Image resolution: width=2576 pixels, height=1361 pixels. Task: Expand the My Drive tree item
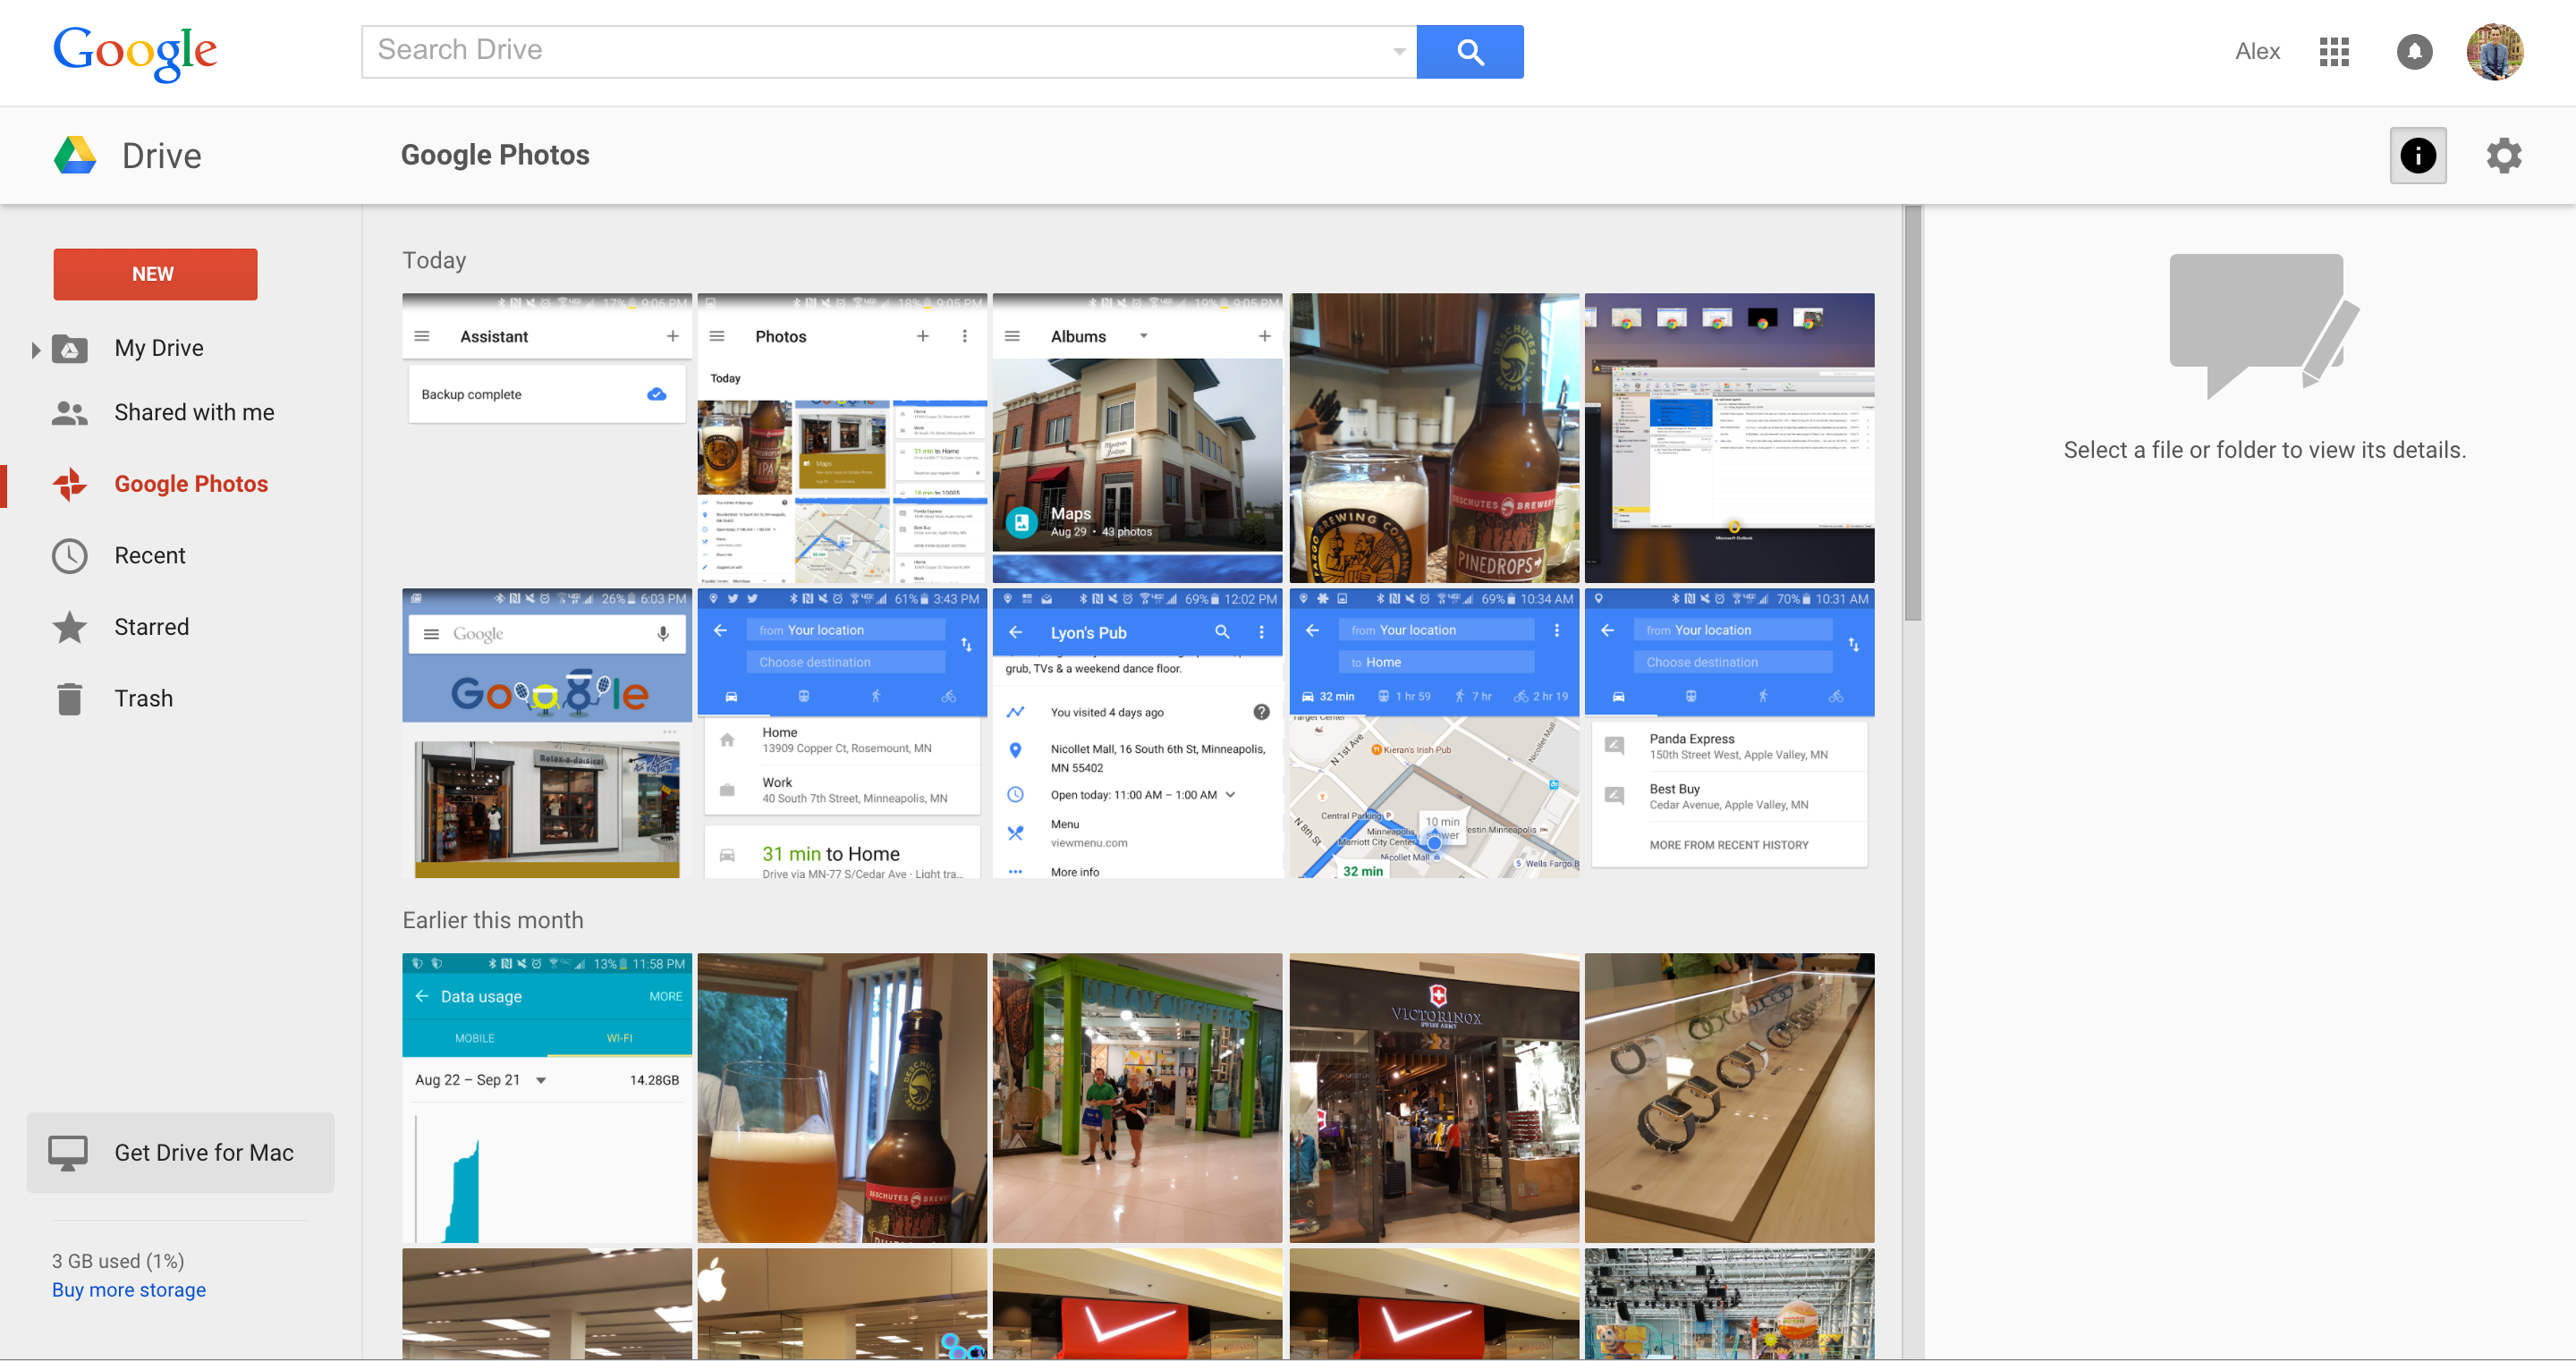click(x=37, y=348)
